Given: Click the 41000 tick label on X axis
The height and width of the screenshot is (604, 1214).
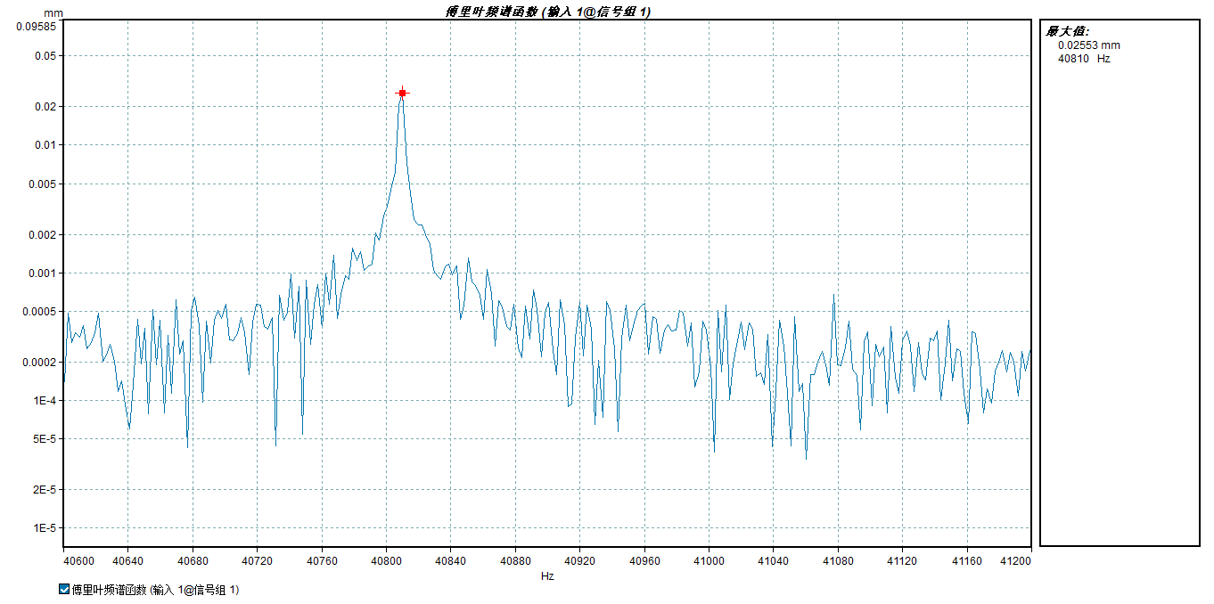Looking at the screenshot, I should click(x=708, y=561).
